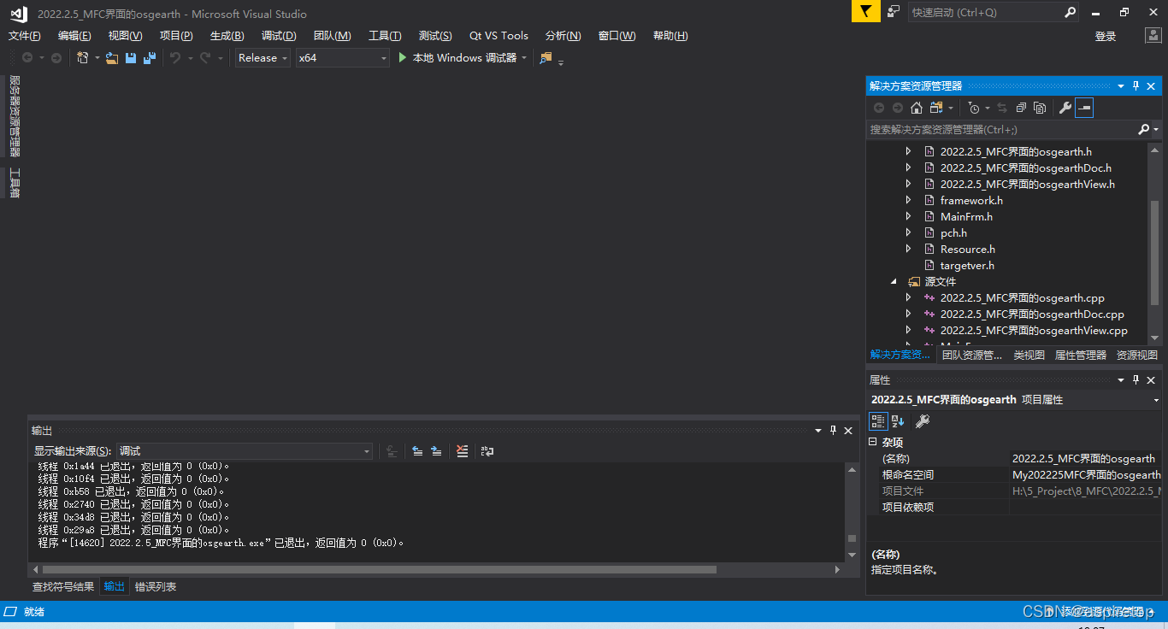Click the Alphabetical sort icon in Properties
The image size is (1168, 629).
(898, 420)
